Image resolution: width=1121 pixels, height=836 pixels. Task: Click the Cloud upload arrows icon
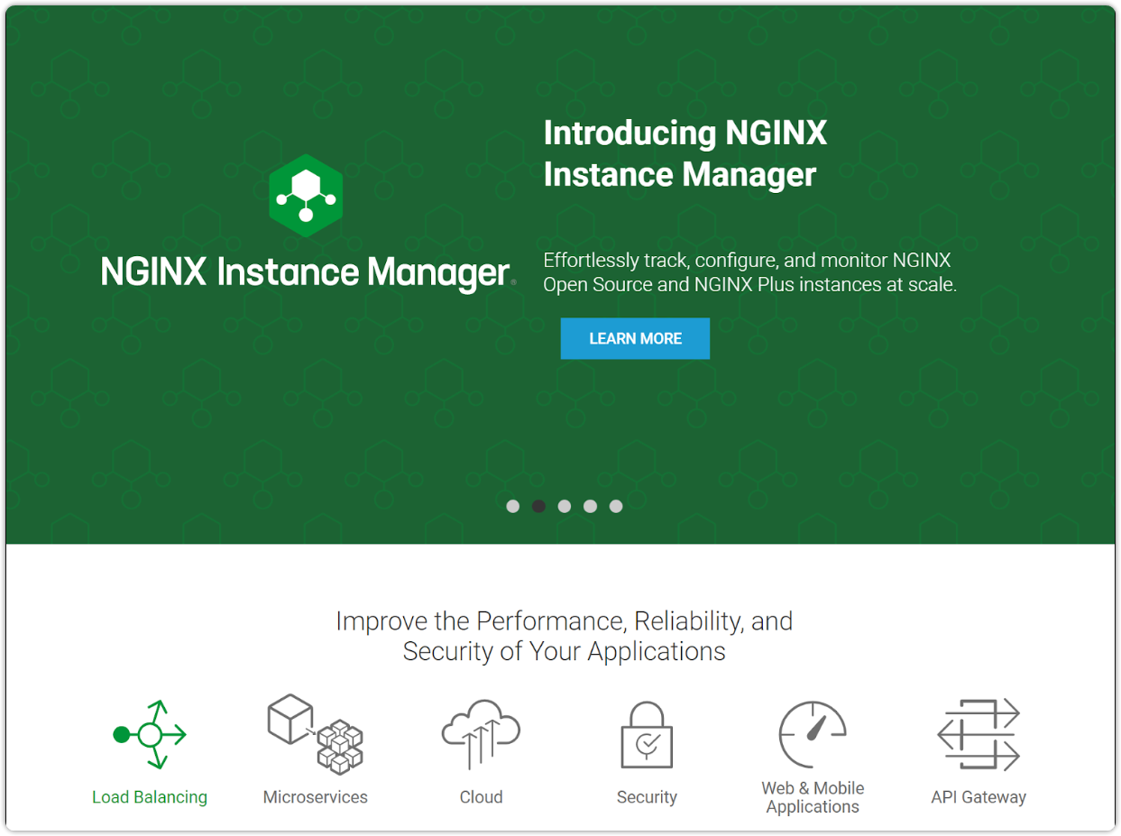(481, 733)
